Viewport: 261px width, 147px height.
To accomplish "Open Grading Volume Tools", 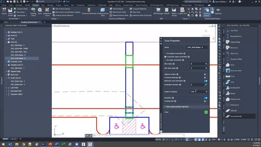I will pos(103,12).
